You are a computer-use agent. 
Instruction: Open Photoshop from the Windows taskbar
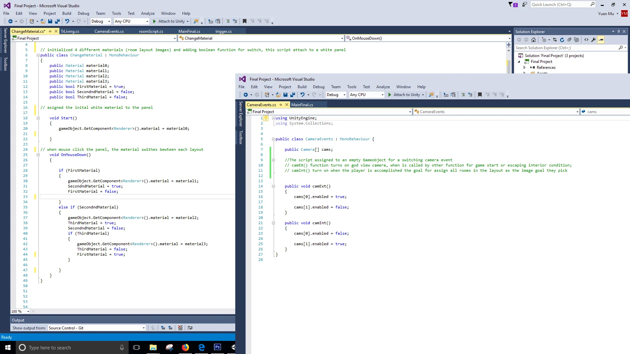(x=217, y=347)
